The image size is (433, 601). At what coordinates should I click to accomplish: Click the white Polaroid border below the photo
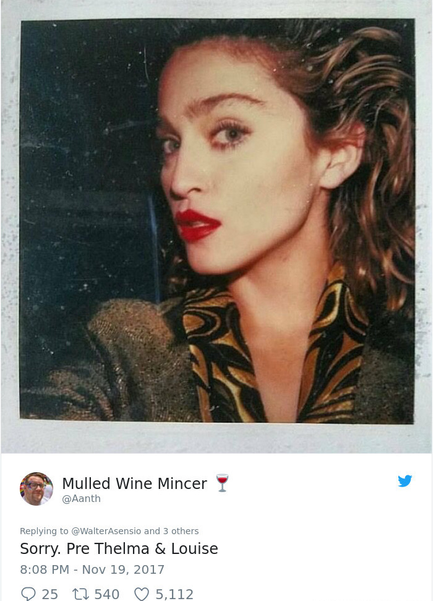pyautogui.click(x=216, y=438)
